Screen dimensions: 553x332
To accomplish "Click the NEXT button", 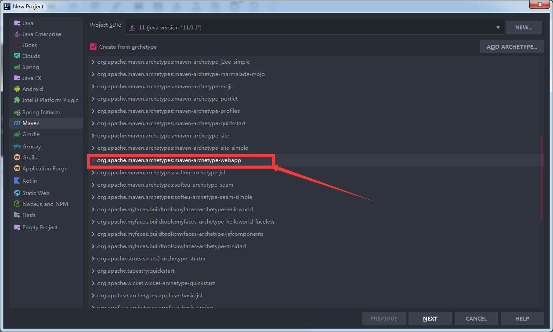I will pyautogui.click(x=430, y=318).
